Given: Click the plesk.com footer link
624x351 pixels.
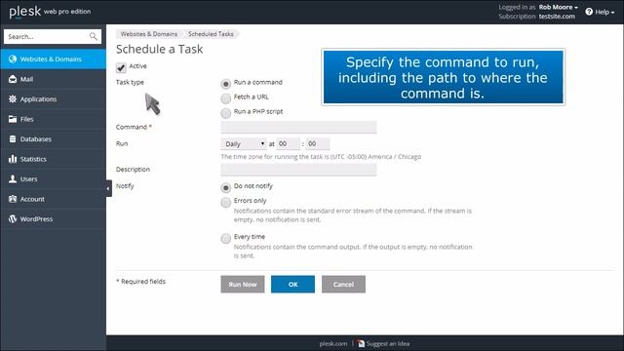Looking at the screenshot, I should pos(333,343).
